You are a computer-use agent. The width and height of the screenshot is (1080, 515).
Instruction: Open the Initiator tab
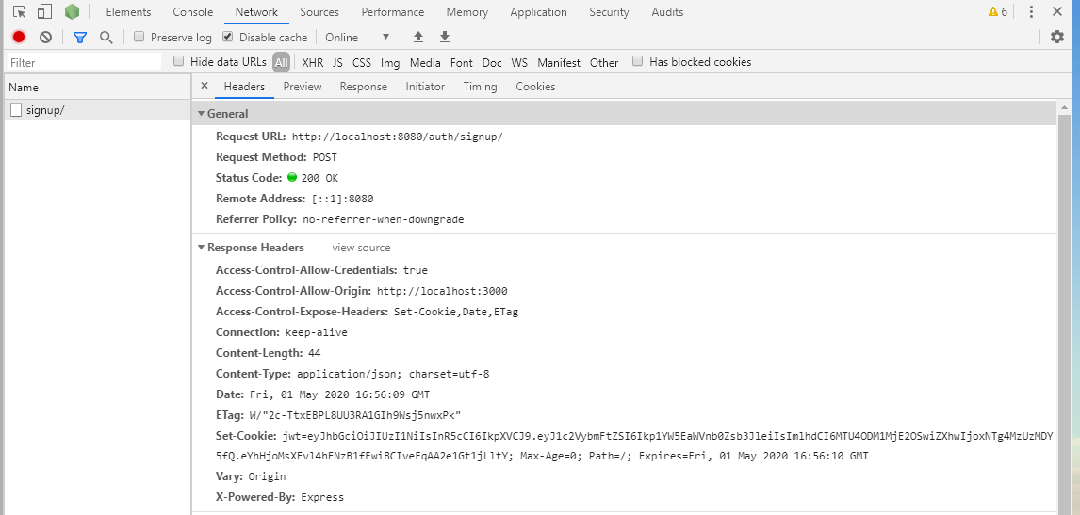click(x=425, y=86)
